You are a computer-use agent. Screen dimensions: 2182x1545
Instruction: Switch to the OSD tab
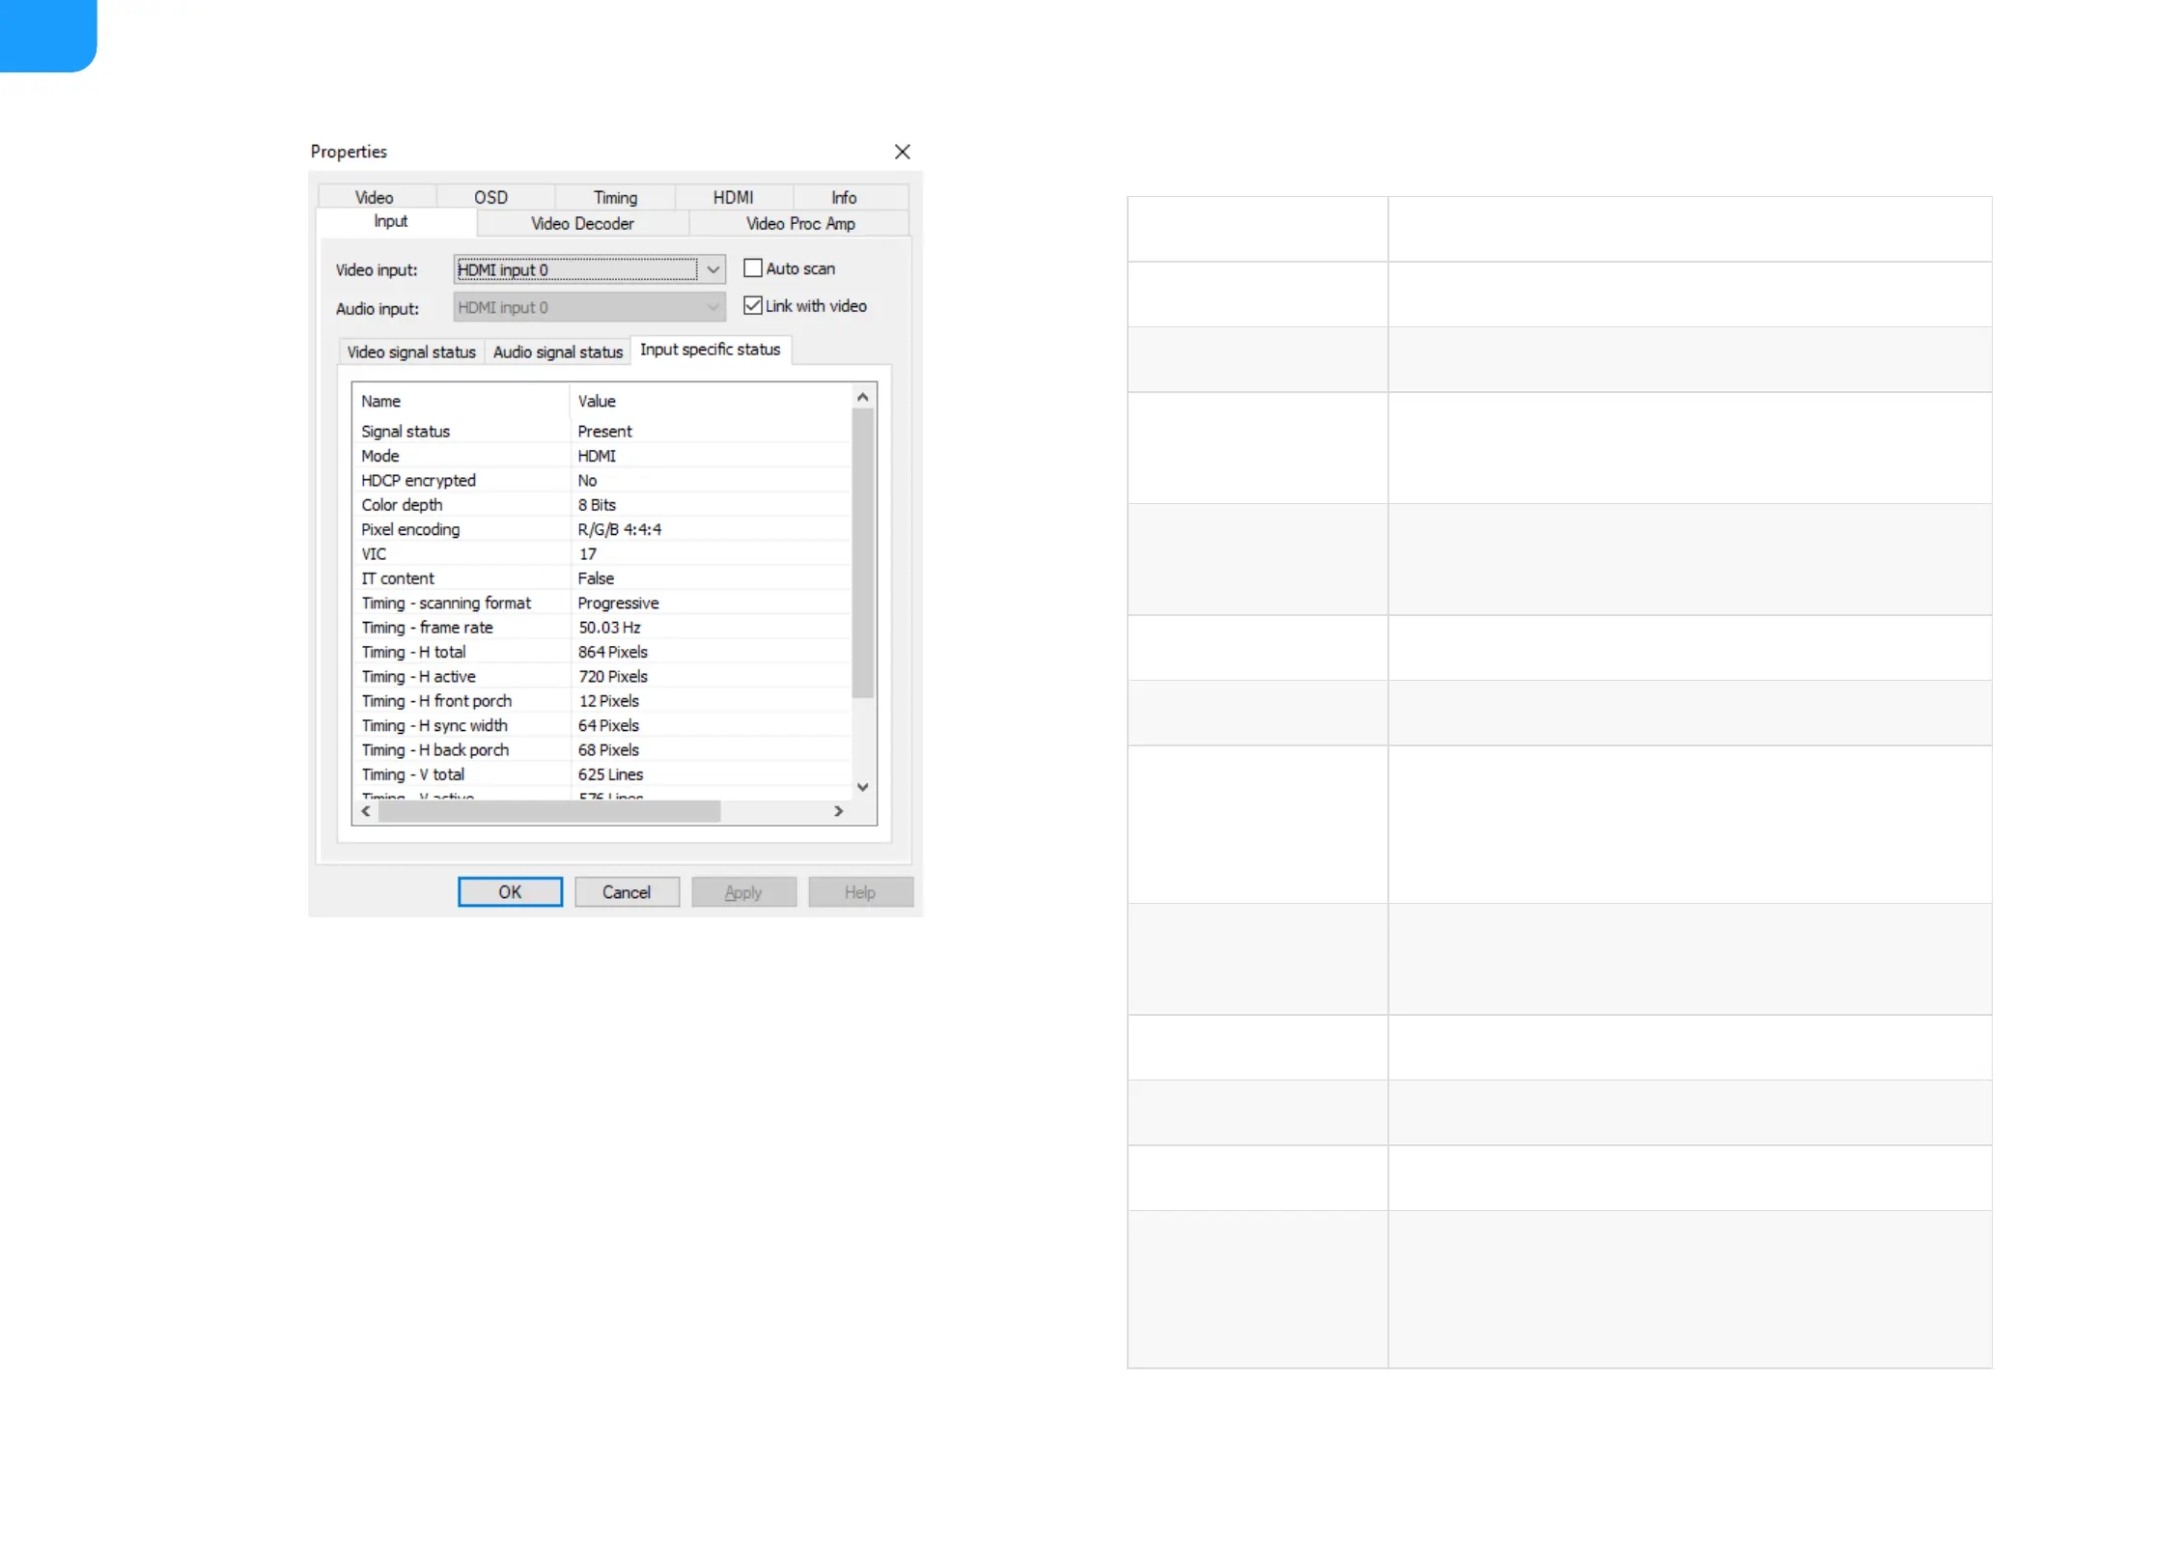[490, 197]
